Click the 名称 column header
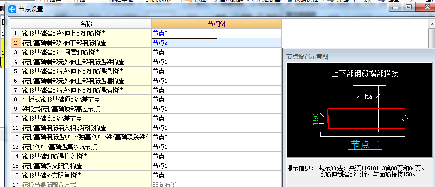 coord(86,24)
